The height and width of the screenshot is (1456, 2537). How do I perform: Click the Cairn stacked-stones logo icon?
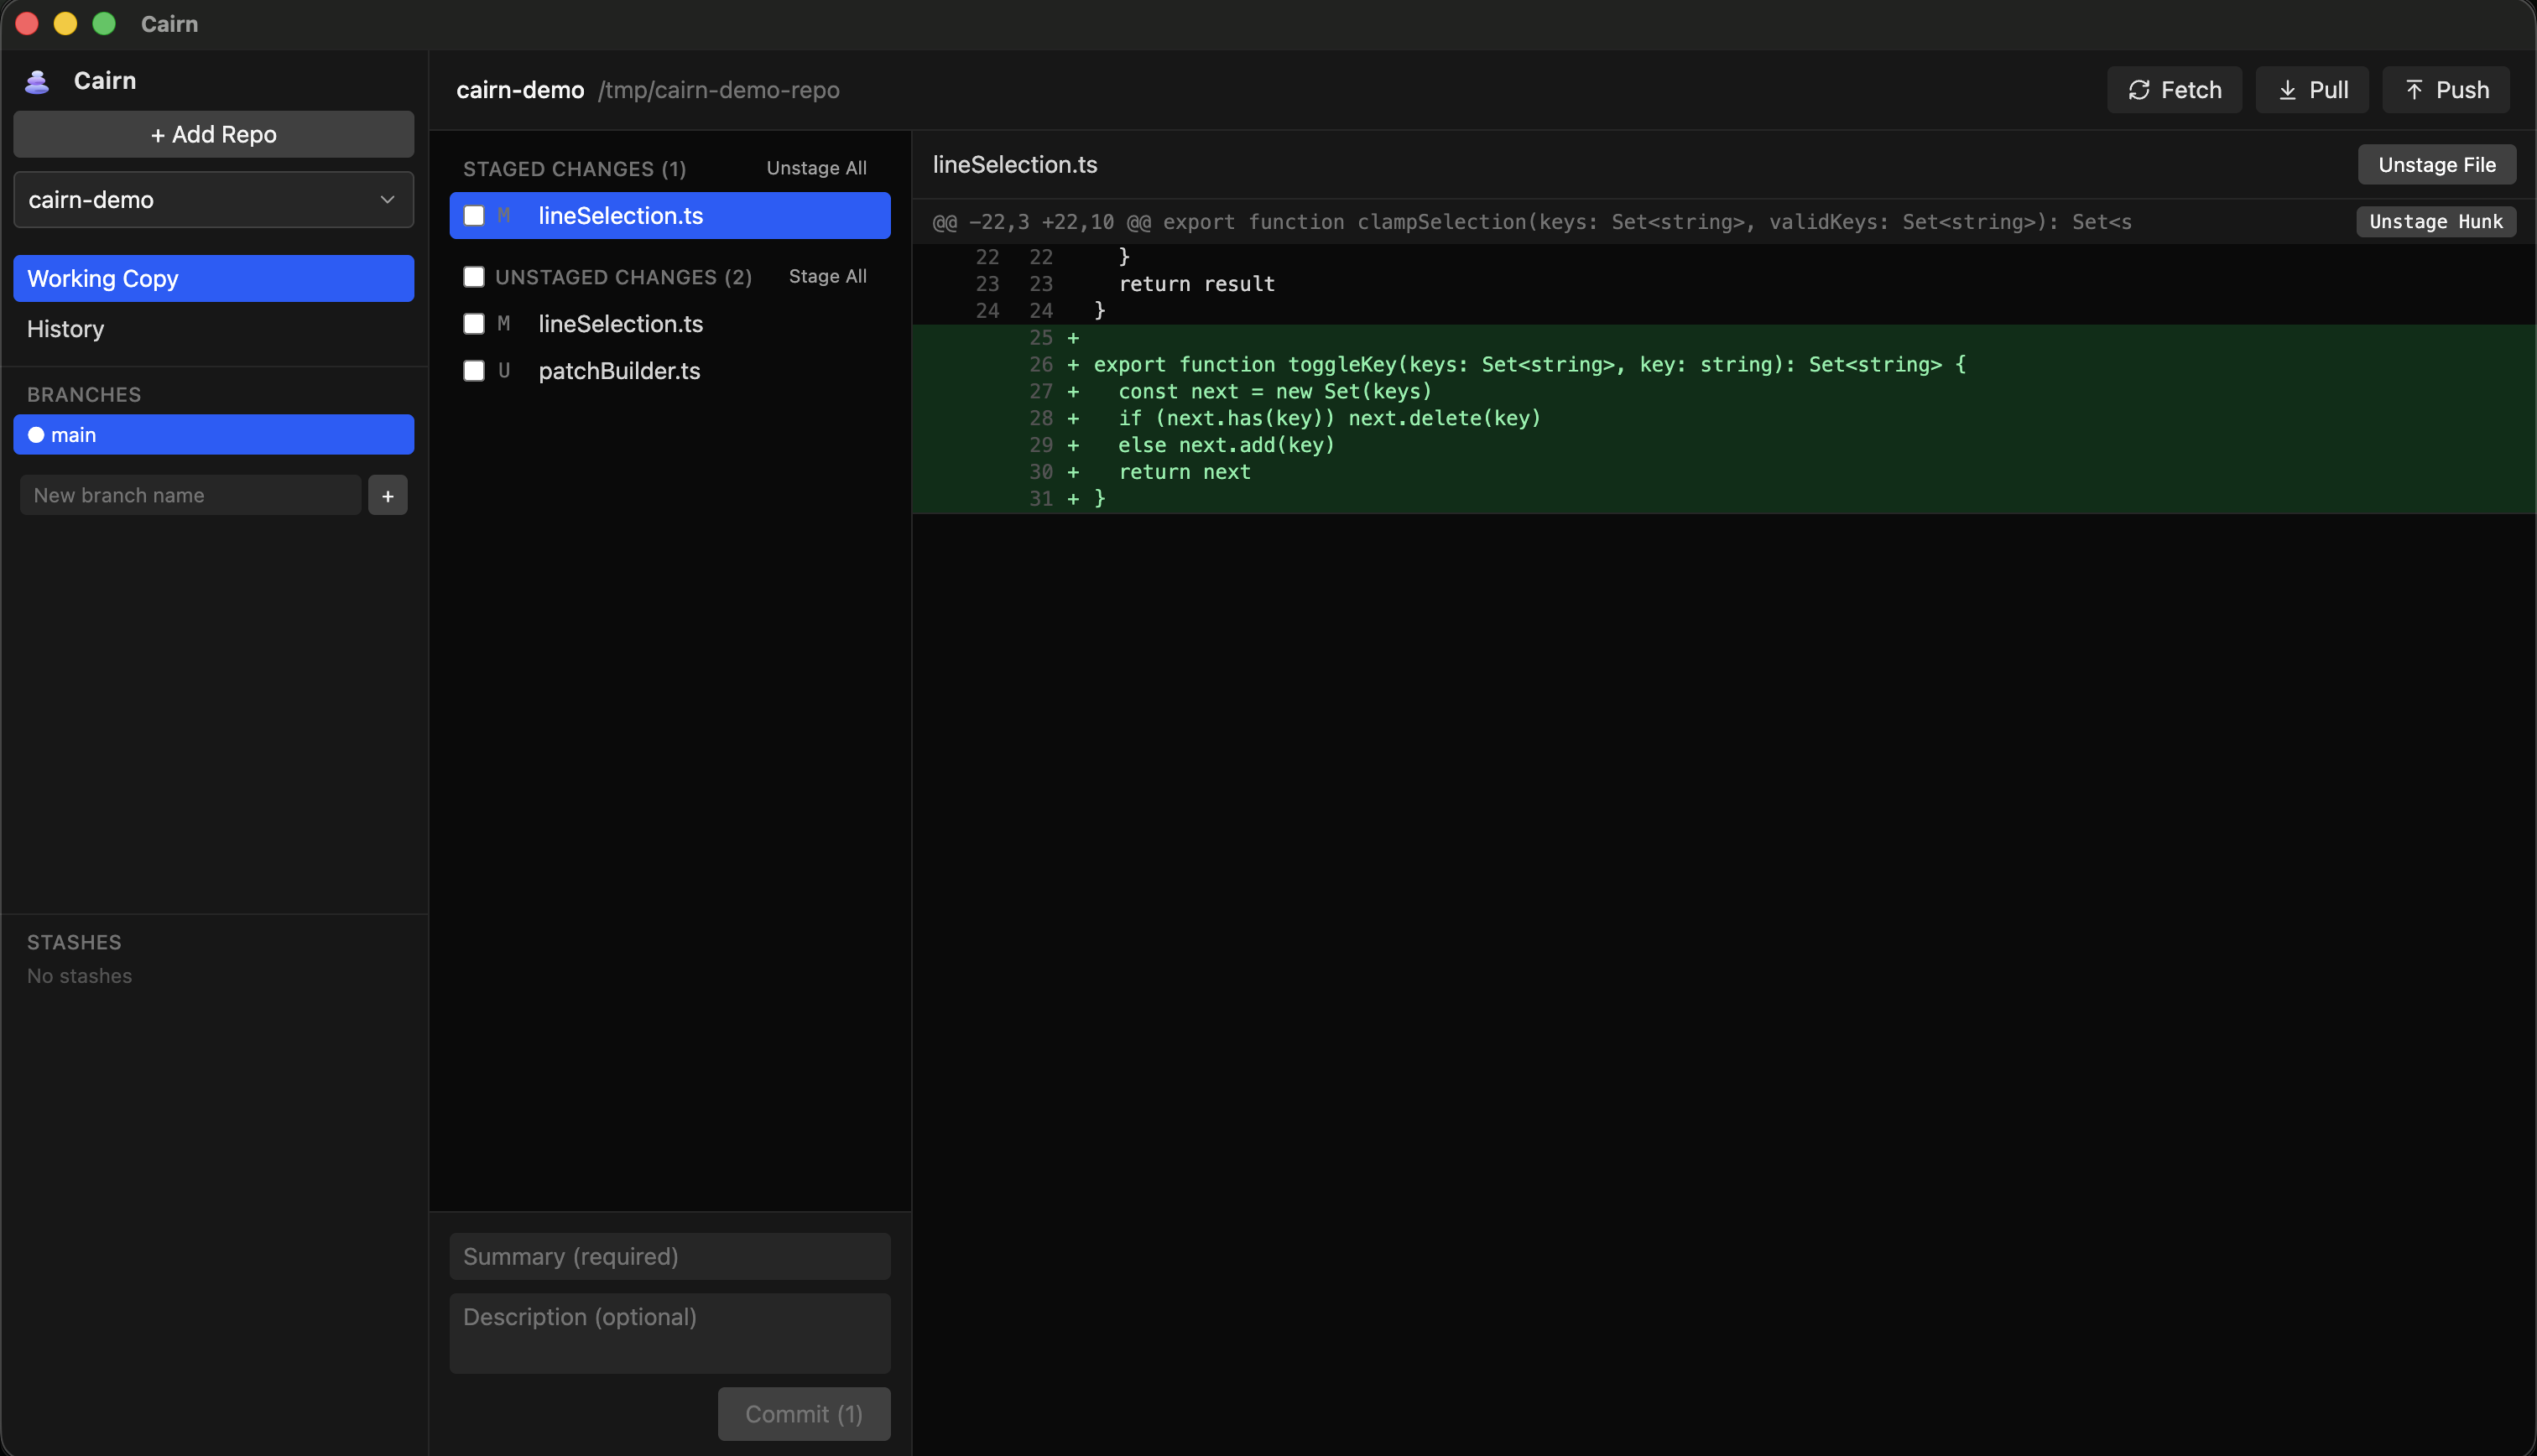click(37, 81)
